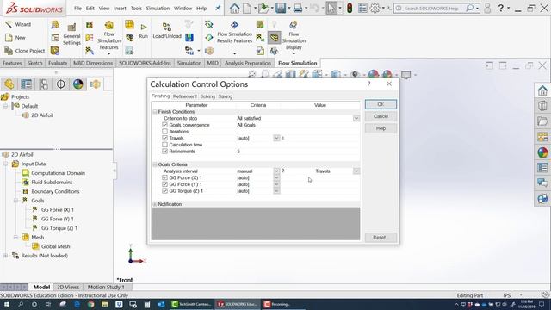Open Travels criteria auto dropdown
The height and width of the screenshot is (310, 551).
coord(276,138)
